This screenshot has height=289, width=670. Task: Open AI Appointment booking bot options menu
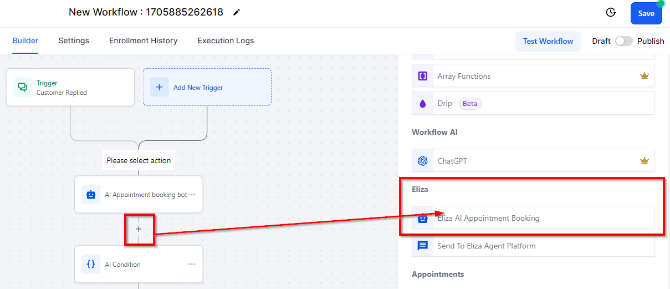pyautogui.click(x=192, y=195)
